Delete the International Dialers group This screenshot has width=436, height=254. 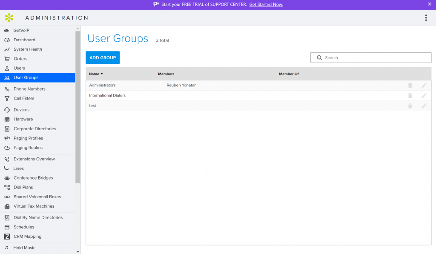tap(410, 96)
